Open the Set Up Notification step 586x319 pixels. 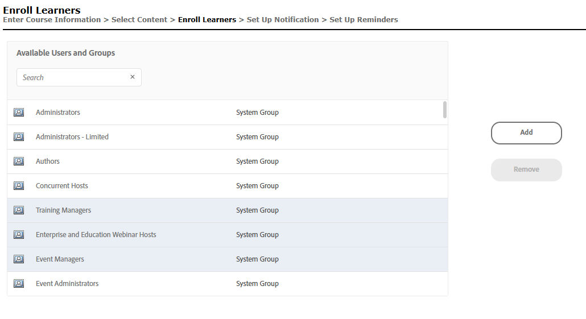point(283,20)
